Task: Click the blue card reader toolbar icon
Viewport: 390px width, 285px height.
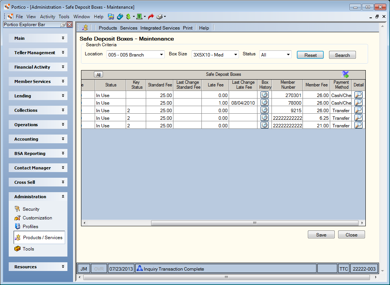Action: click(x=120, y=17)
